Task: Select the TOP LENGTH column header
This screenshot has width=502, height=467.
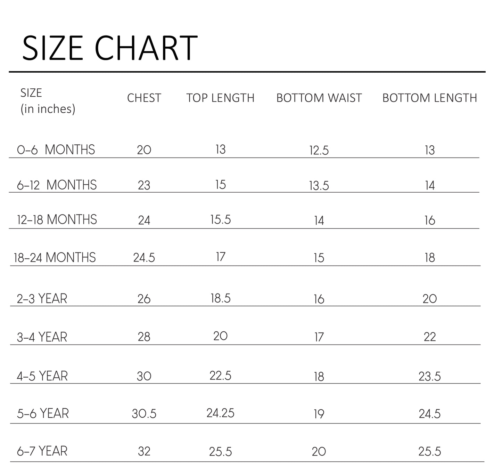Action: coord(220,98)
